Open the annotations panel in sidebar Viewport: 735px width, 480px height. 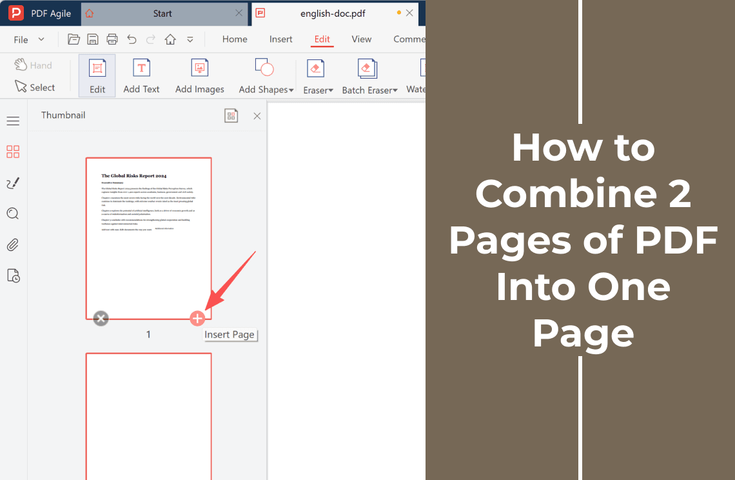coord(13,183)
